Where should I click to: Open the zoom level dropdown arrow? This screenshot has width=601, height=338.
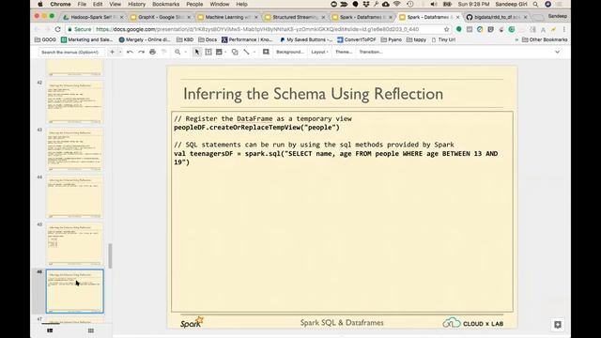[x=186, y=52]
